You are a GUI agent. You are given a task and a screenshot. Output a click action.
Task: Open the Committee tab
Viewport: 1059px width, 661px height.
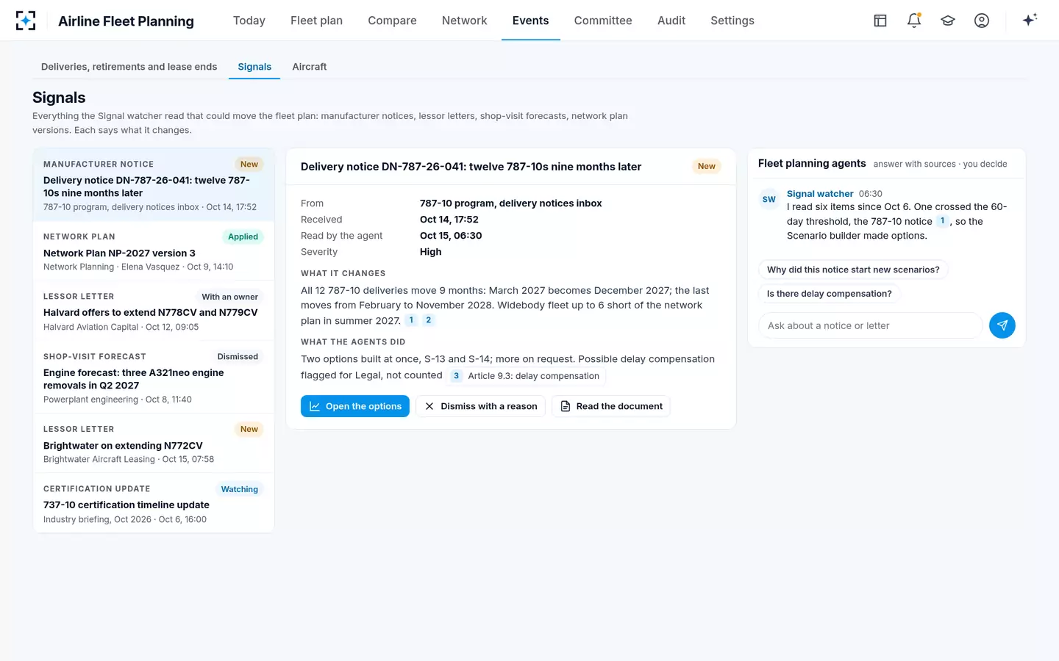coord(603,21)
